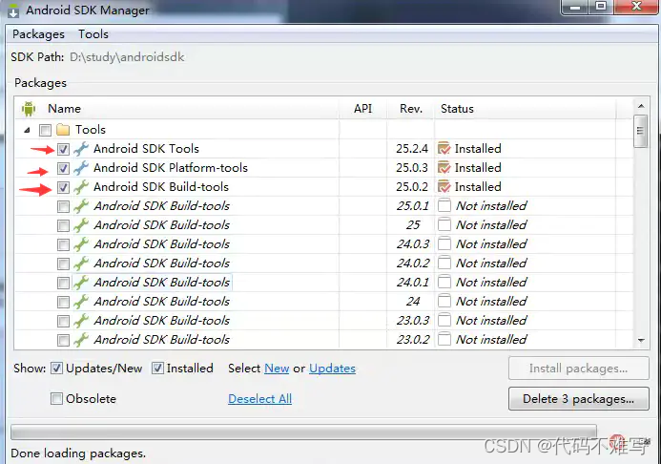Check Build-tools 24.0.3 checkbox
This screenshot has height=464, width=661.
tap(63, 244)
